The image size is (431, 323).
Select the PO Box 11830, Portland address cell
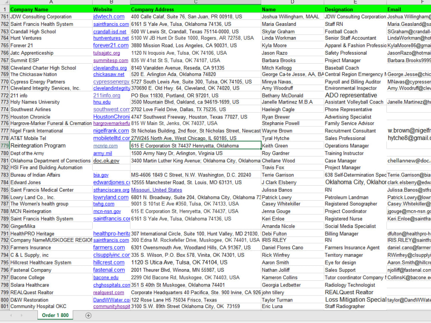click(x=195, y=96)
